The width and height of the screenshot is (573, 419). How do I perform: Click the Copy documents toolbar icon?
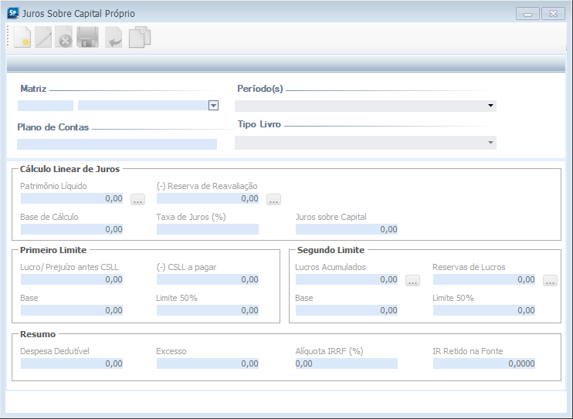coord(139,37)
